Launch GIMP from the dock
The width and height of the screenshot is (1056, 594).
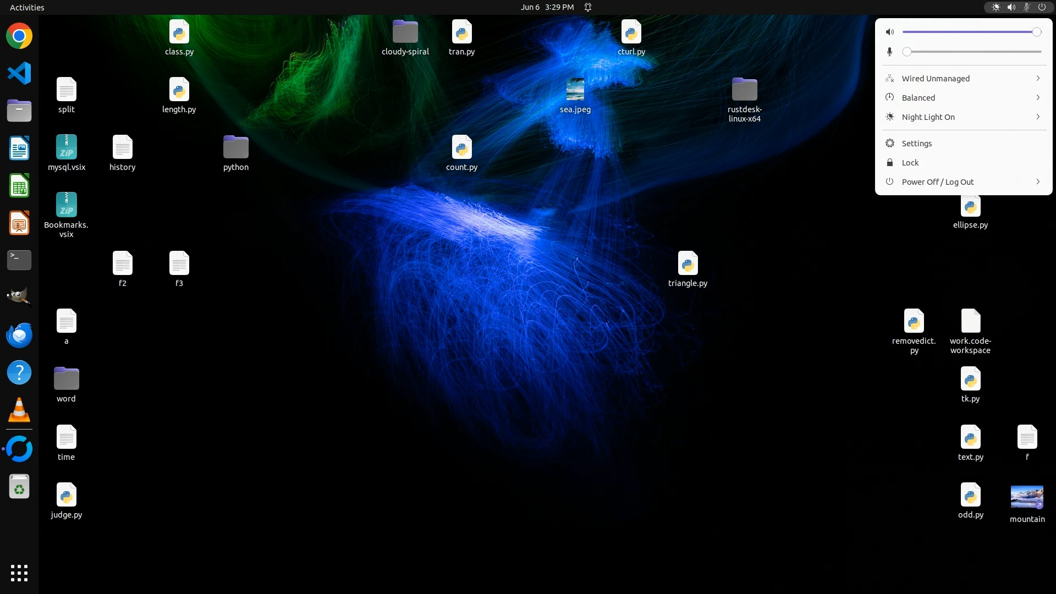click(x=19, y=297)
